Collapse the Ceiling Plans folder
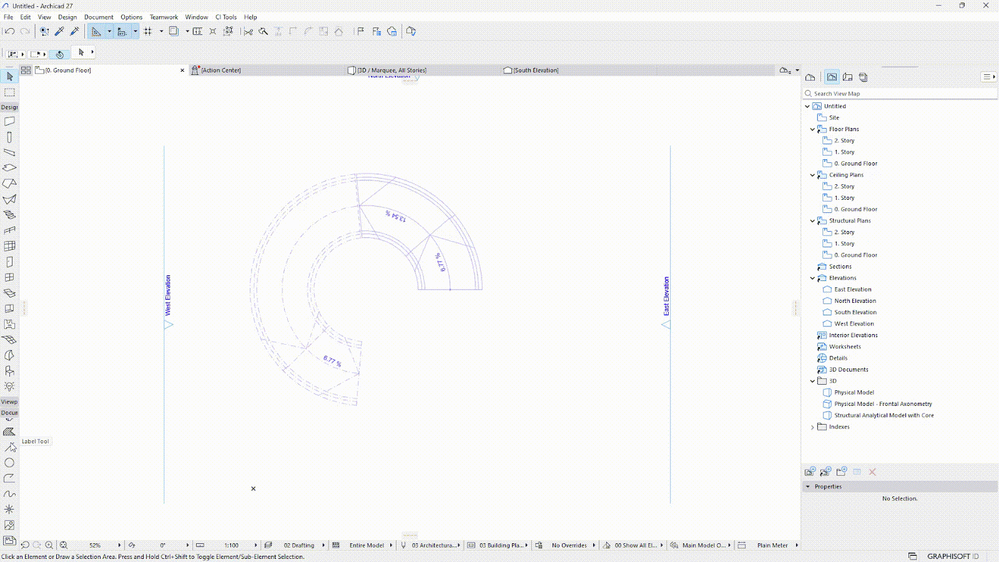Viewport: 999px width, 562px height. (812, 175)
